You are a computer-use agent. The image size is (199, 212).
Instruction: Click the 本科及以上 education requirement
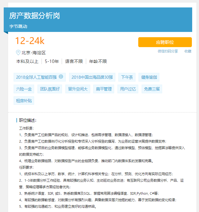pos(27,61)
